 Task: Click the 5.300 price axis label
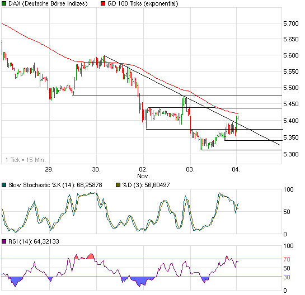pyautogui.click(x=291, y=154)
